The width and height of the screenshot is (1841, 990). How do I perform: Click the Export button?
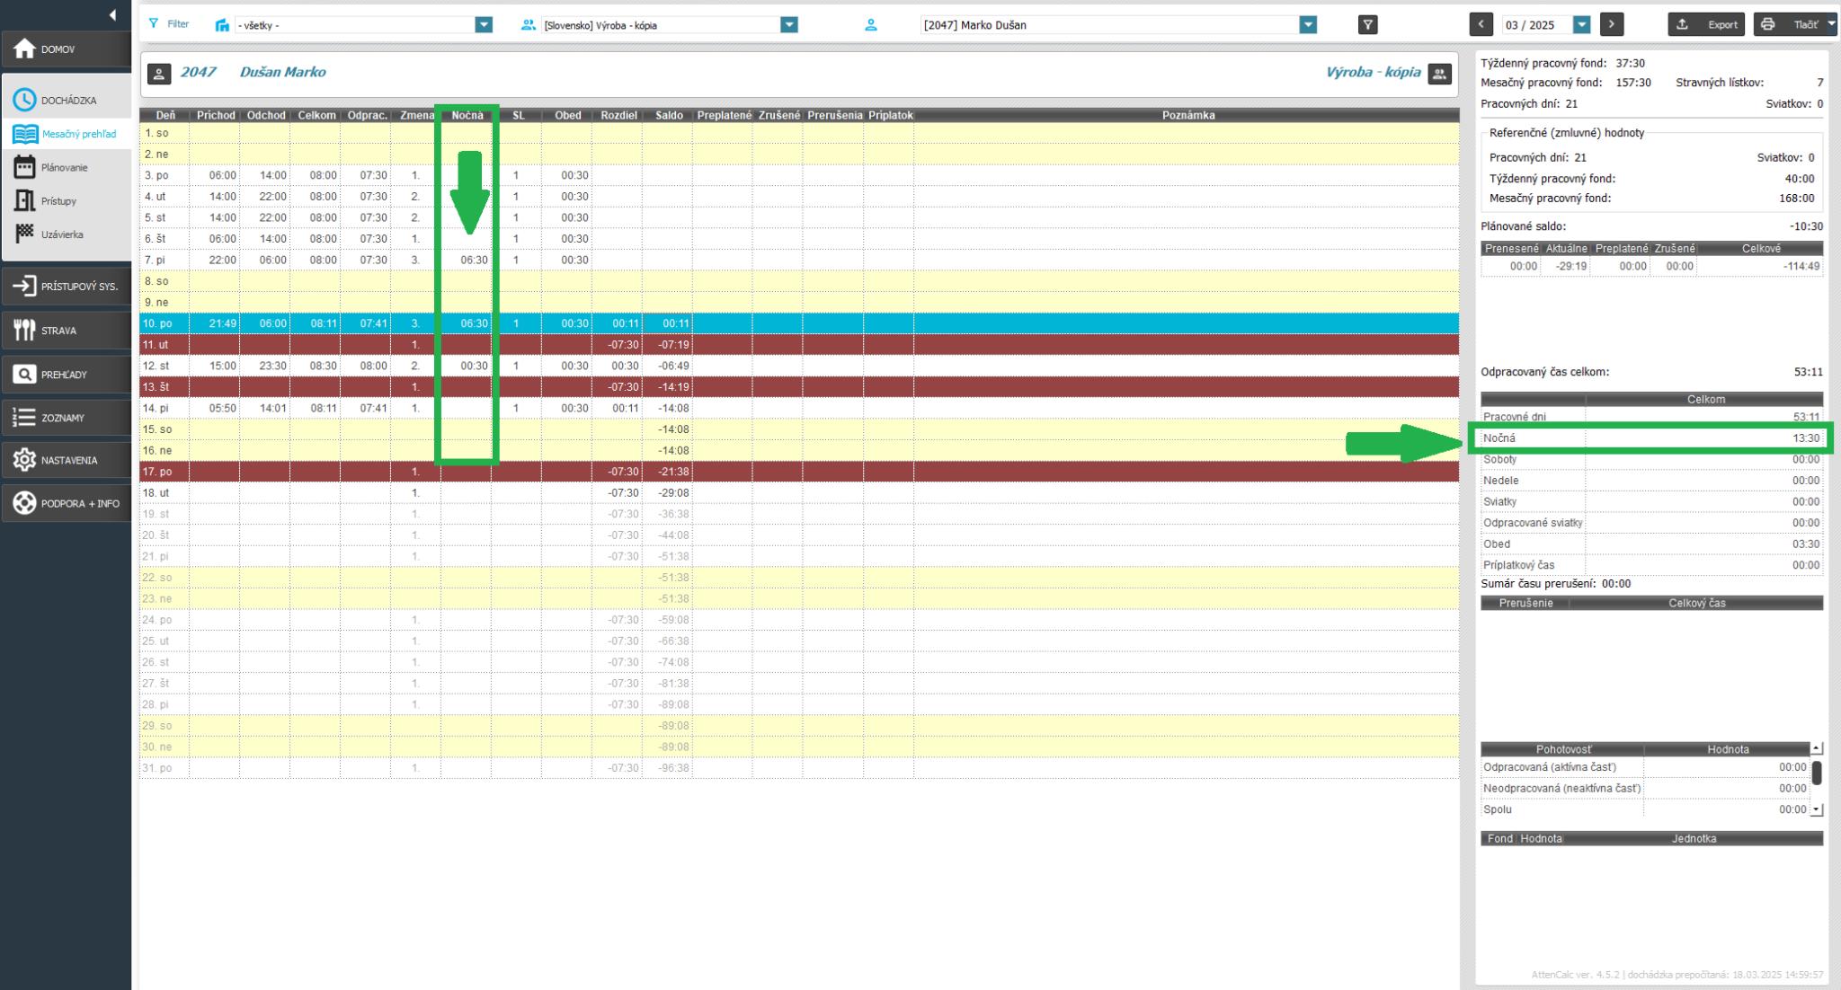(x=1705, y=24)
